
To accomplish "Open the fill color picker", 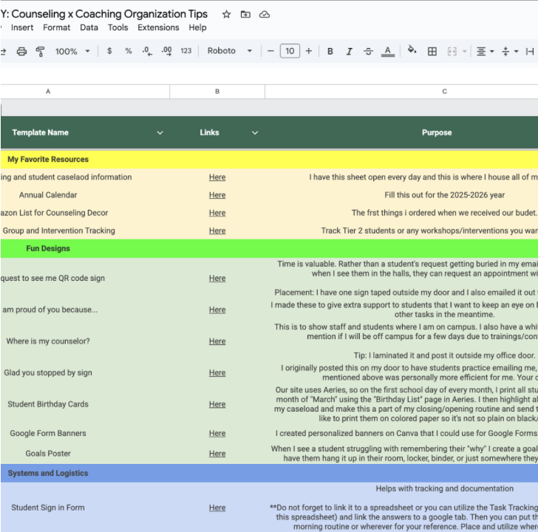I will [x=412, y=50].
